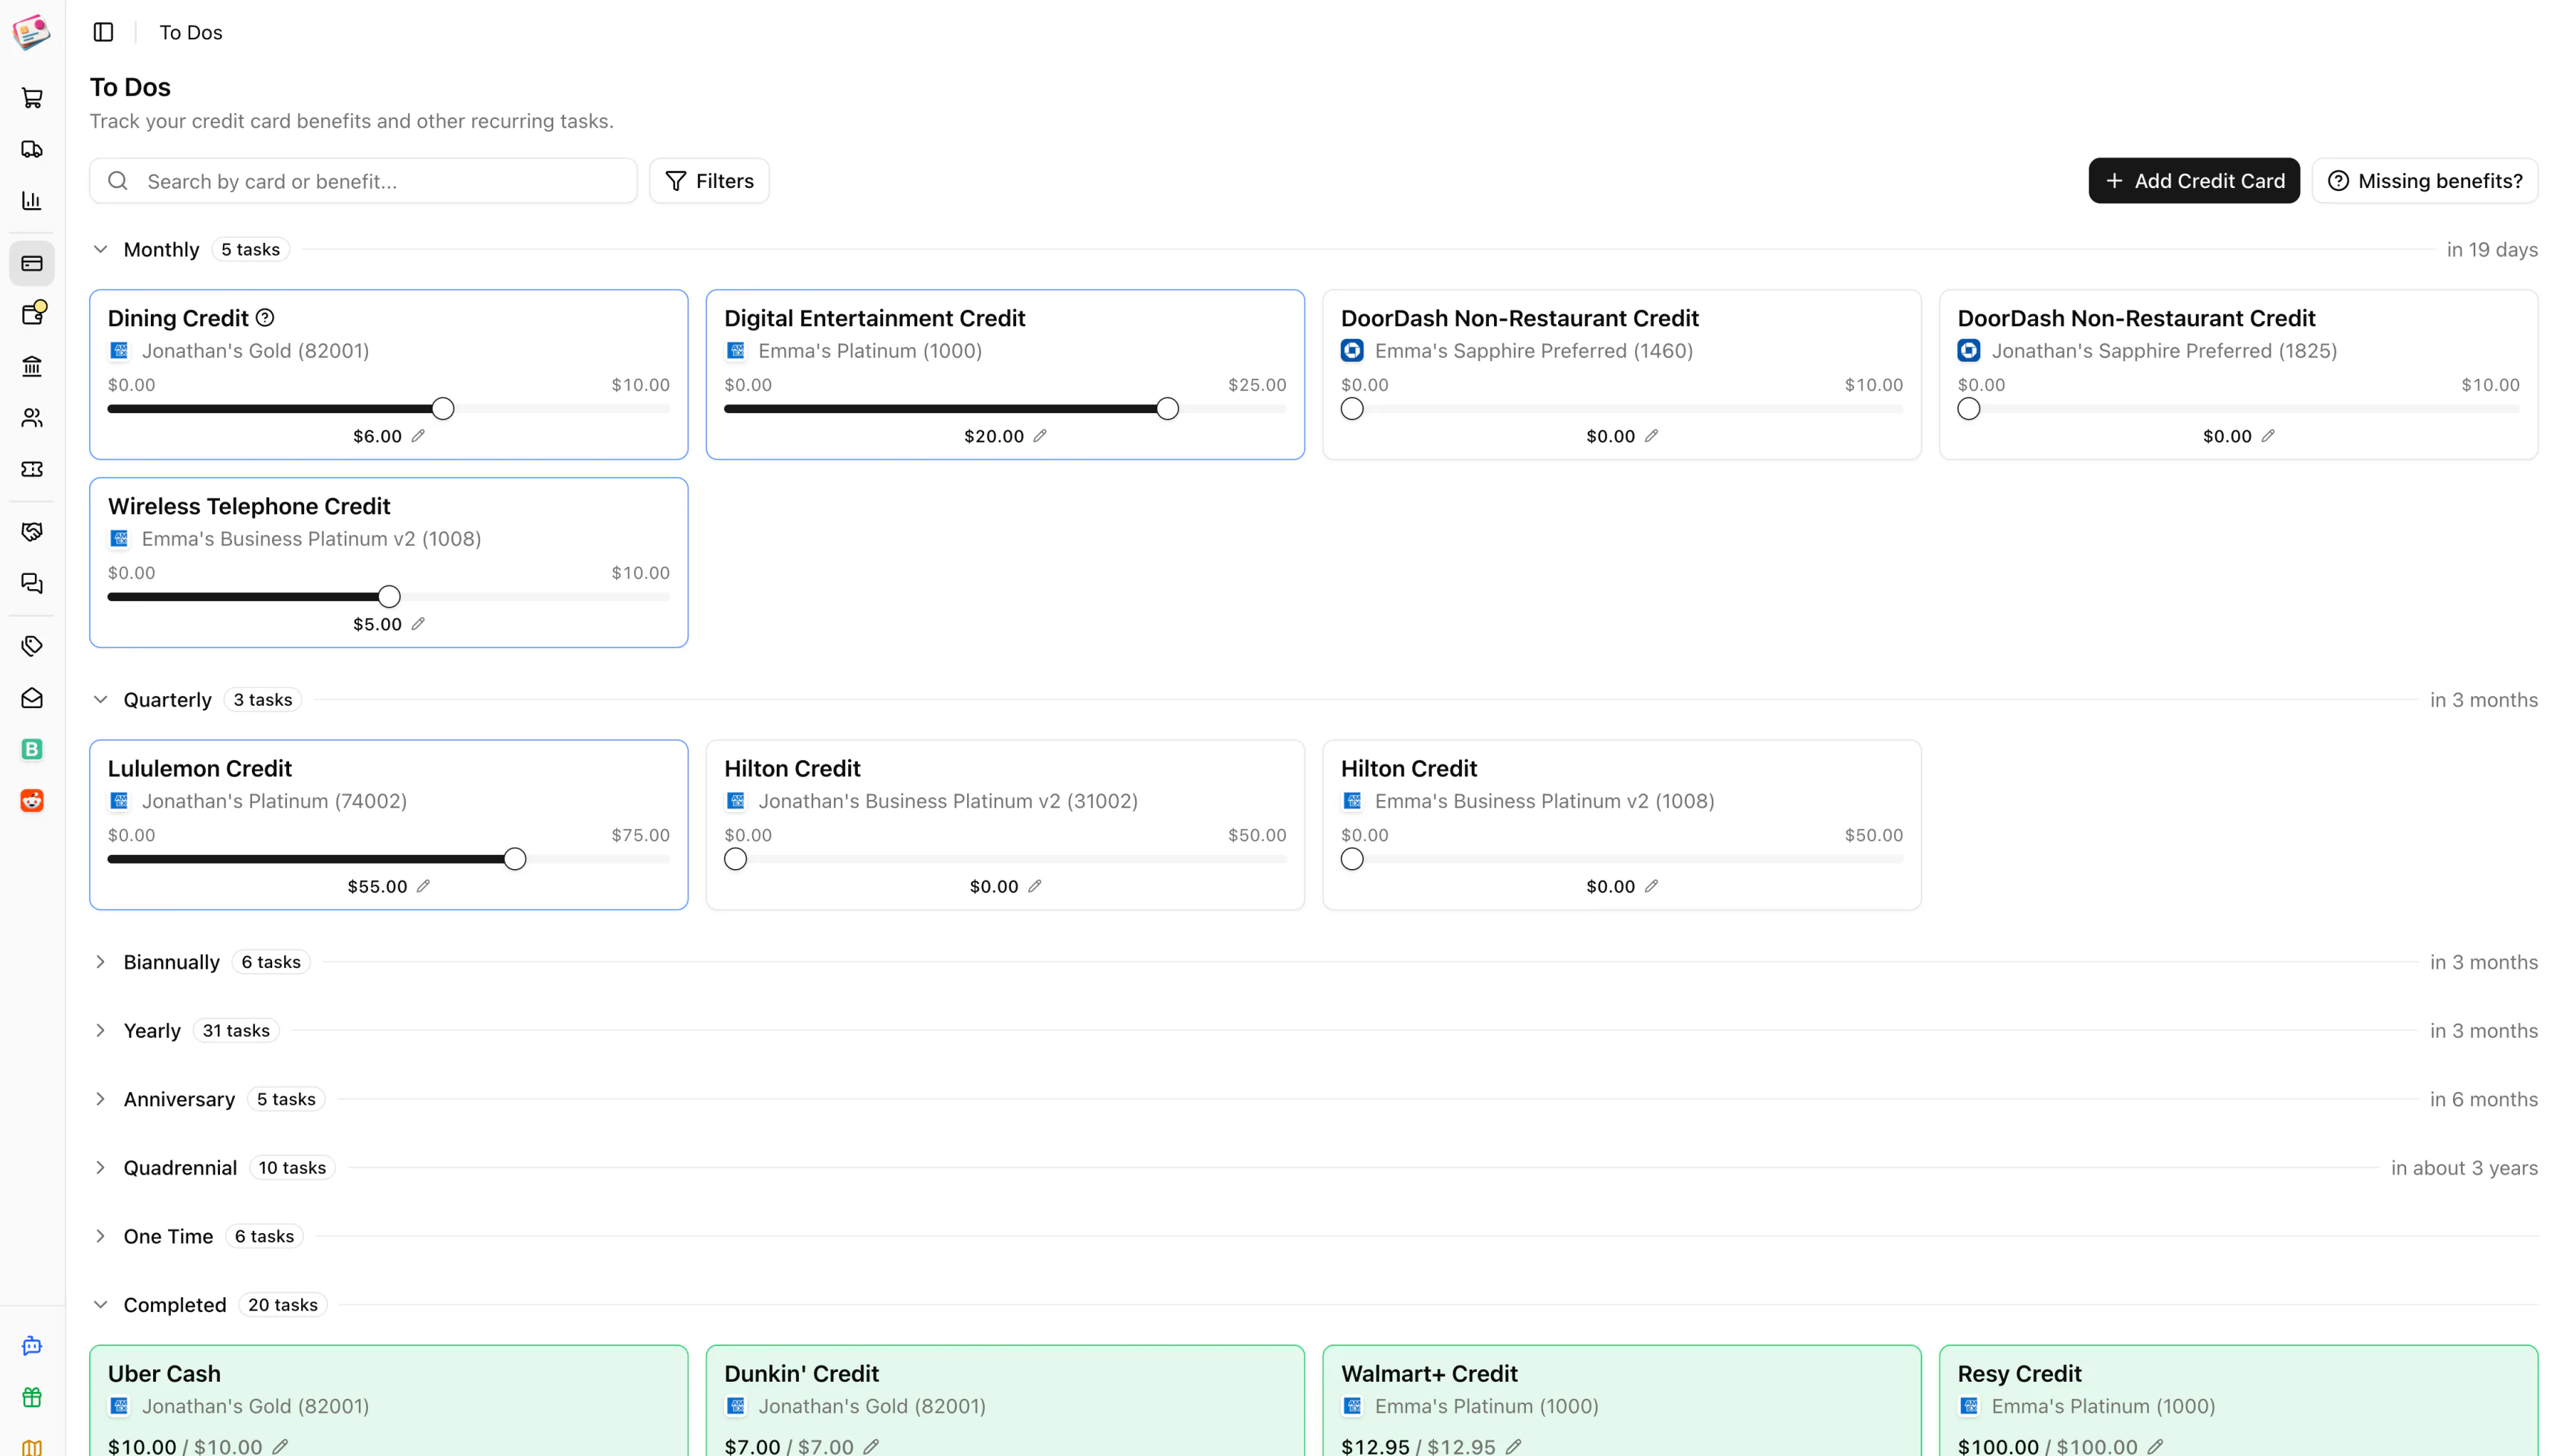This screenshot has height=1456, width=2557.
Task: Edit Emma's Business Platinum Hilton Credit pencil
Action: click(x=1652, y=886)
